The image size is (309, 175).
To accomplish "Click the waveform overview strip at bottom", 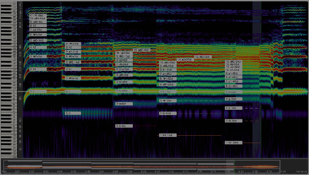I will (x=131, y=165).
